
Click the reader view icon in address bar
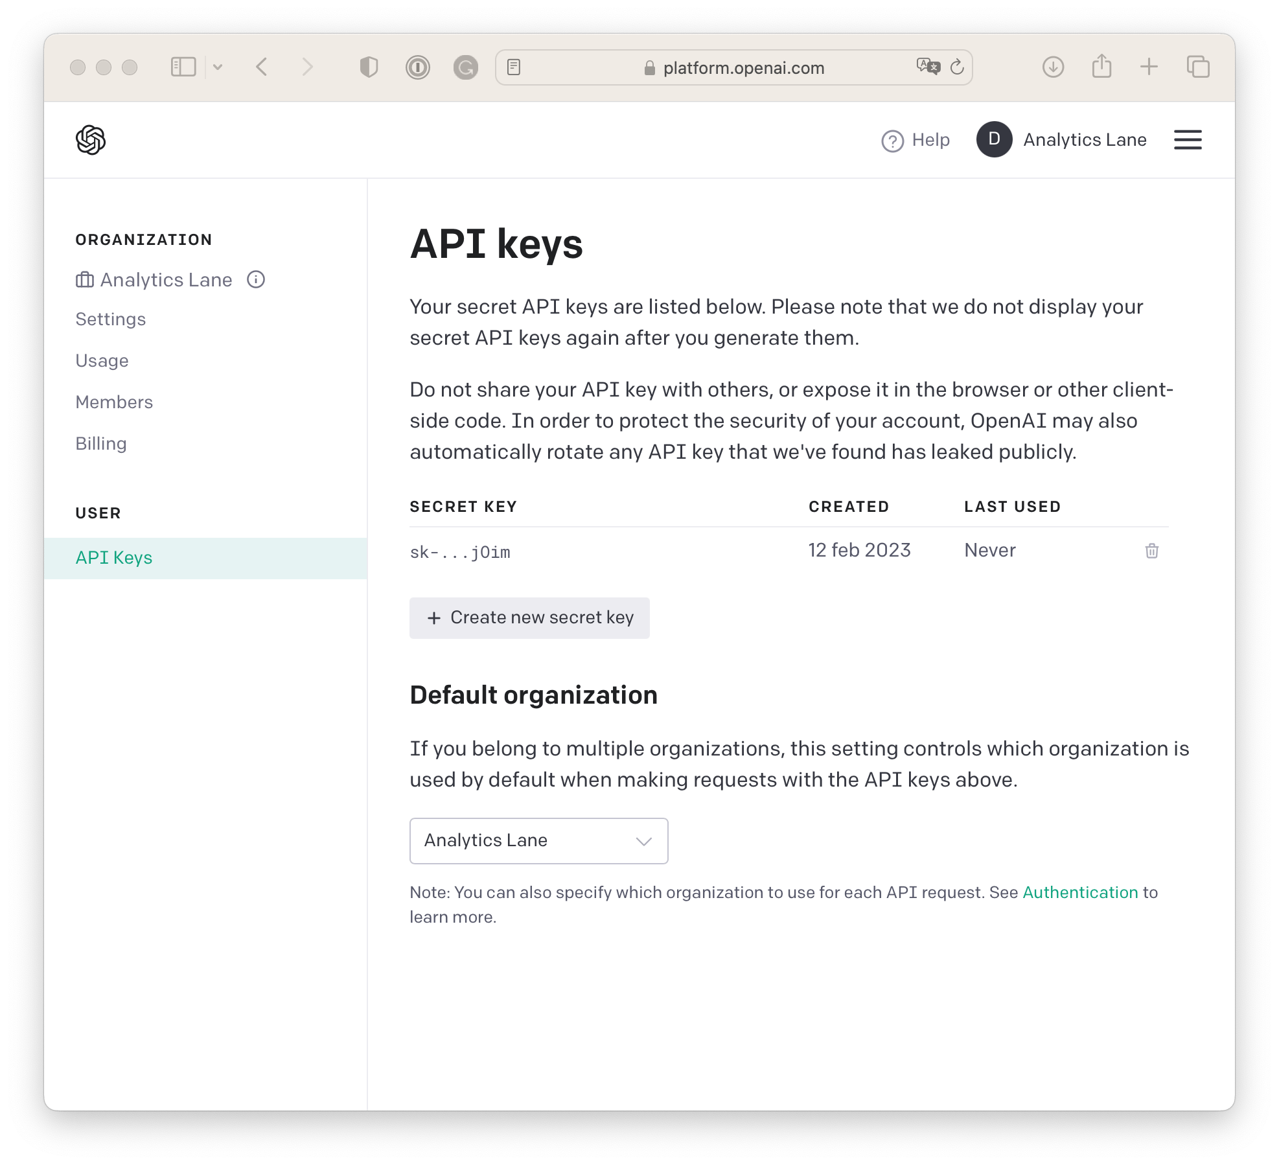point(514,67)
